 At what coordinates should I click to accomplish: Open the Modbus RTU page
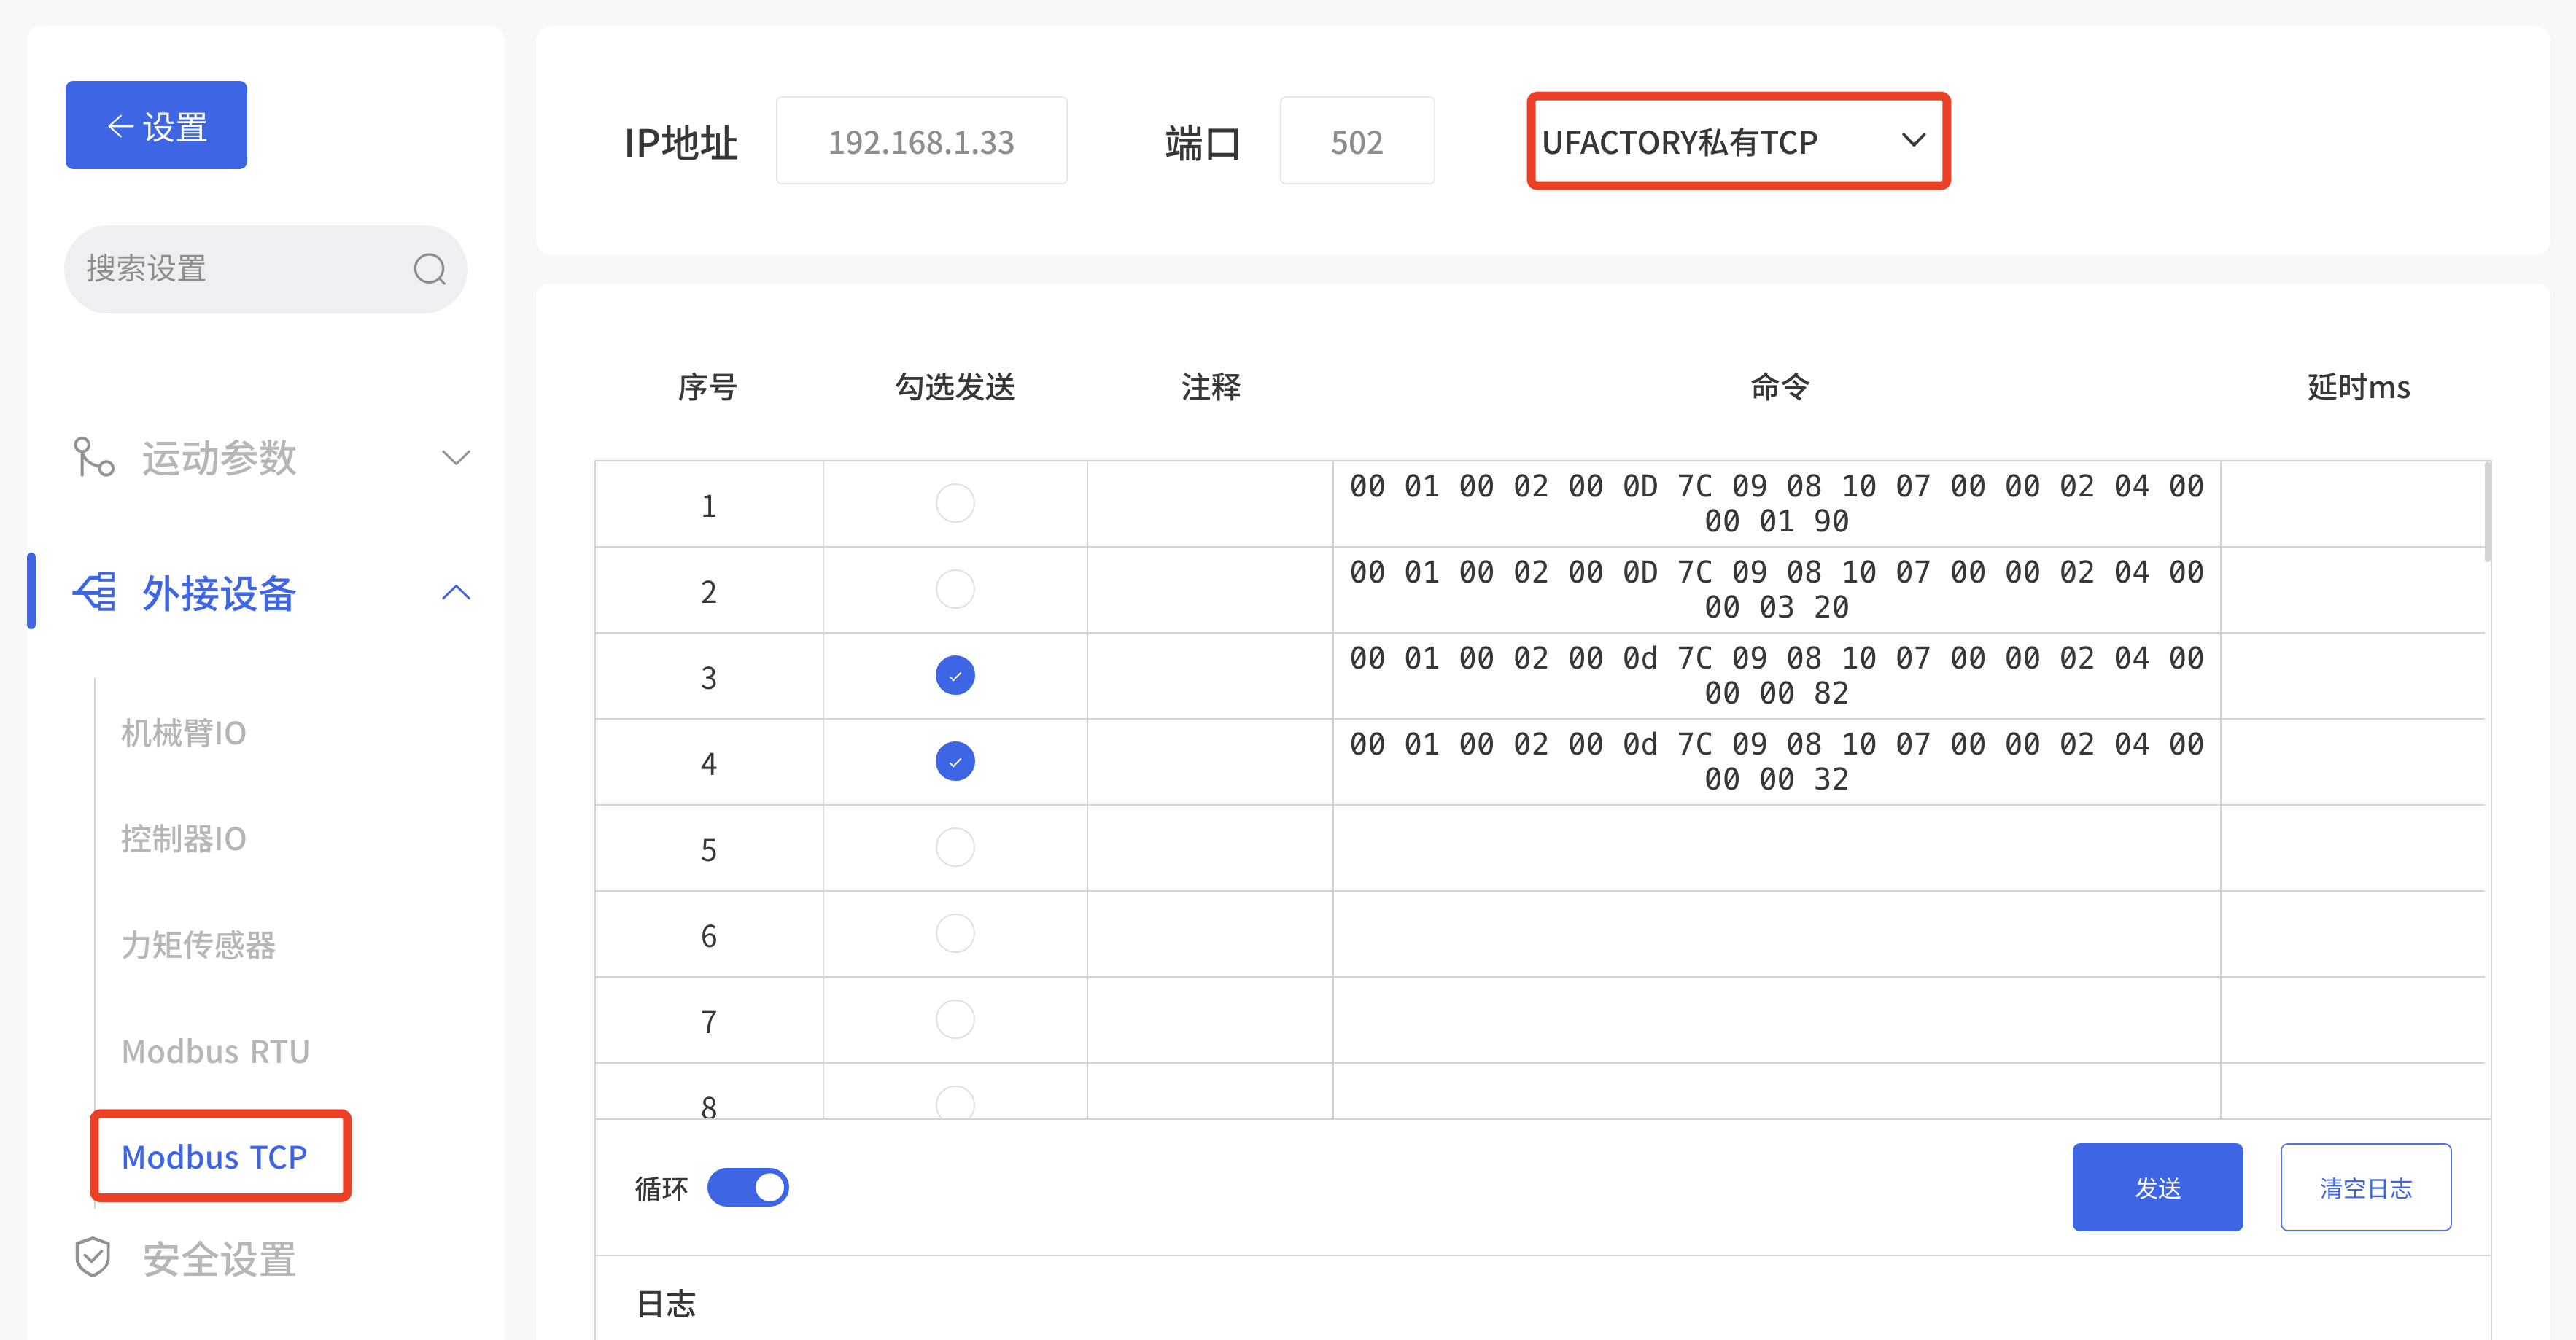pos(215,1051)
